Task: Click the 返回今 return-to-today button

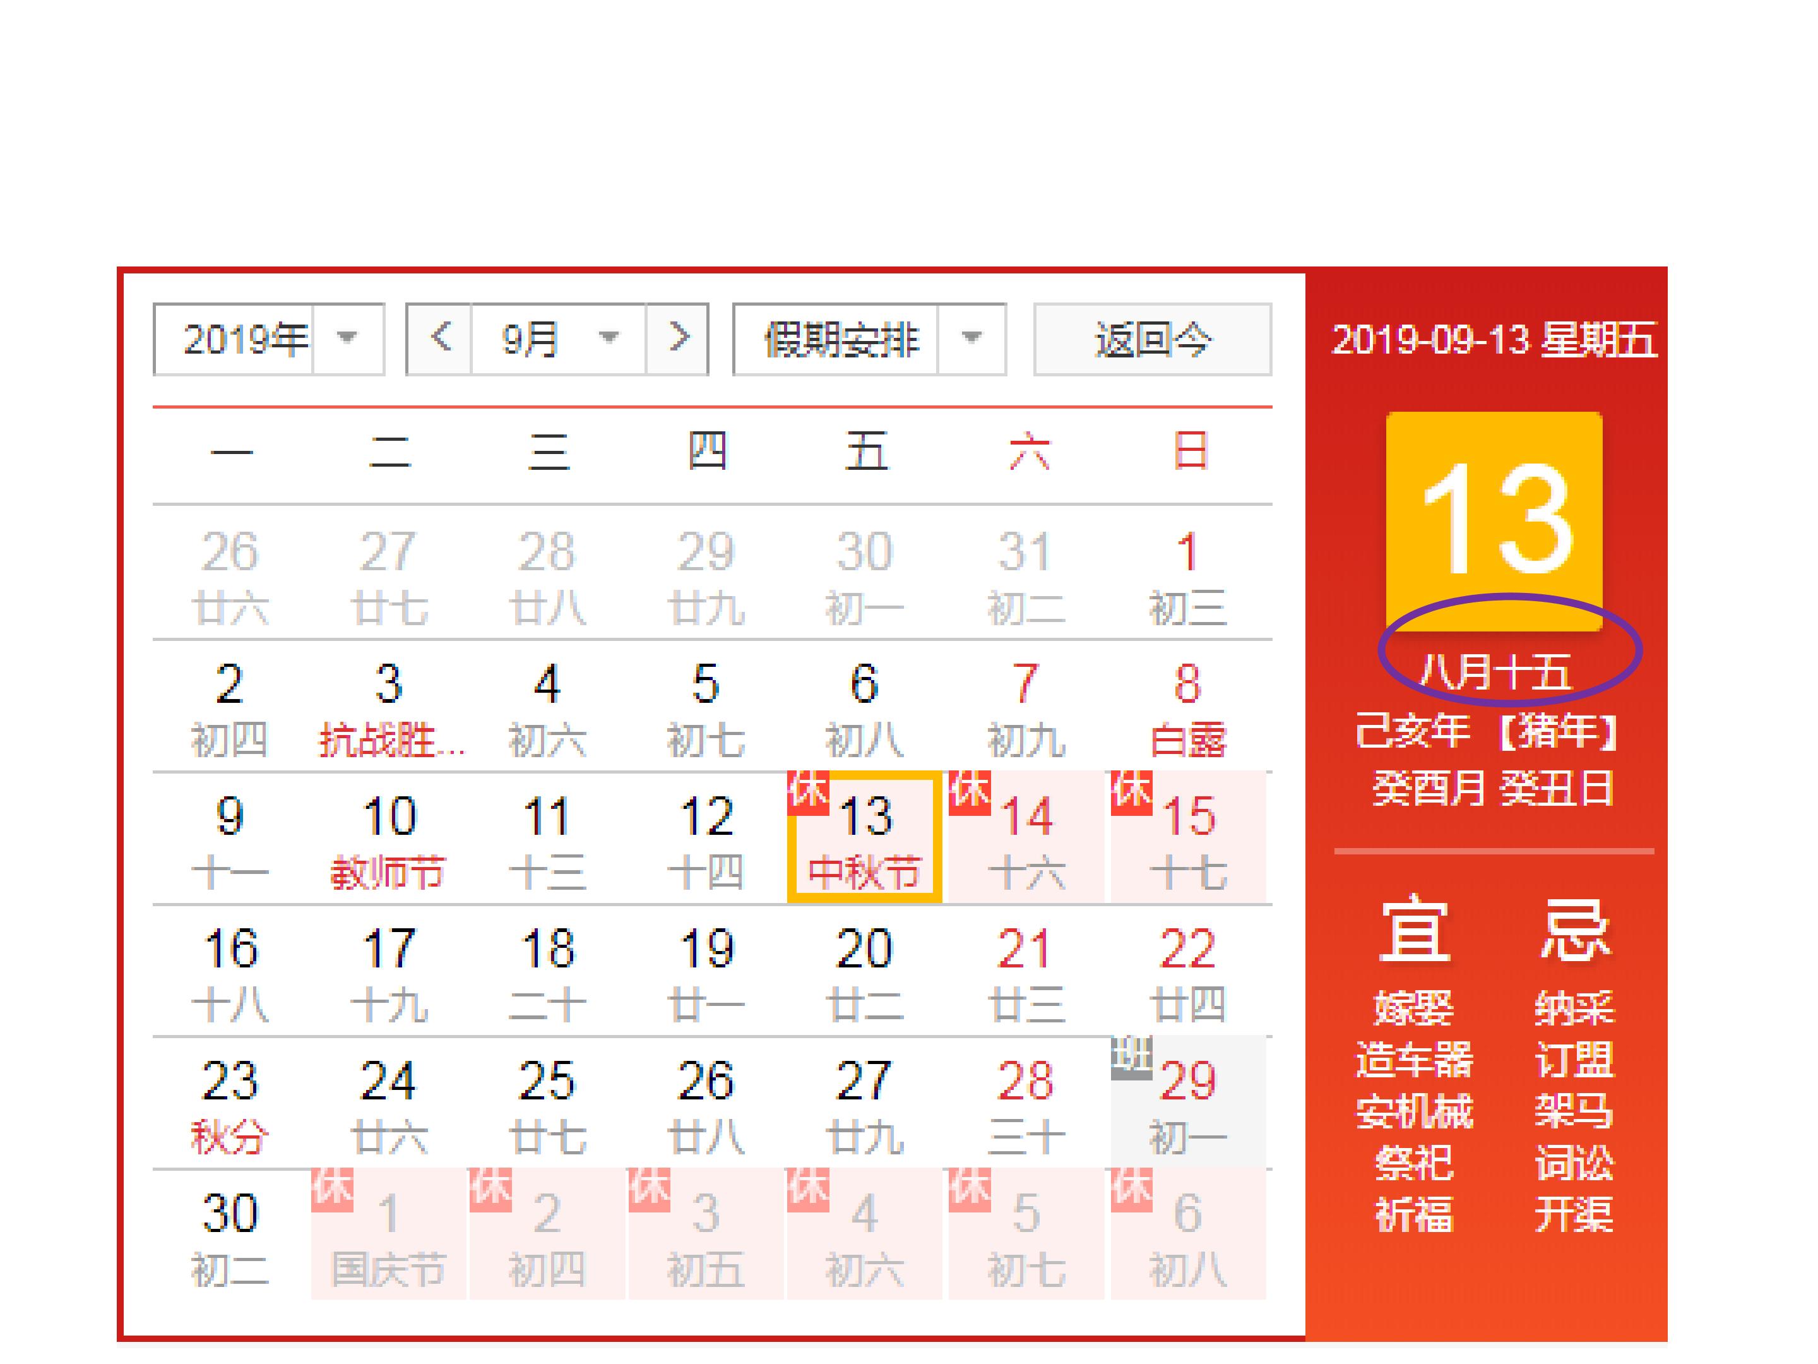Action: click(x=1152, y=338)
